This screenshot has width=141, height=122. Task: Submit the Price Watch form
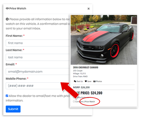pos(13,109)
